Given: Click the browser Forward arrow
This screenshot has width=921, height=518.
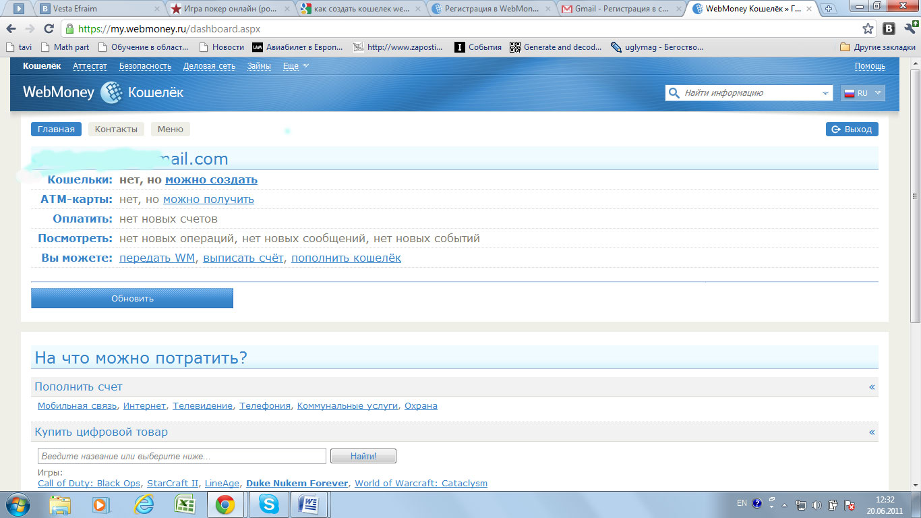Looking at the screenshot, I should point(30,29).
